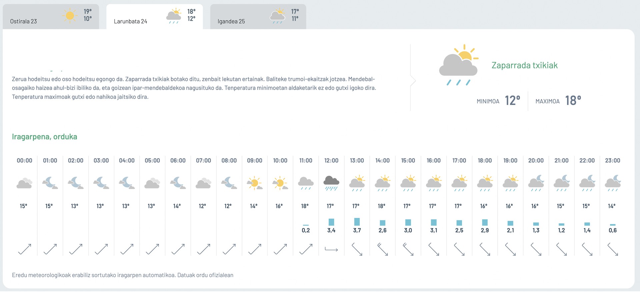Click the cloudy icon for 05:00
The width and height of the screenshot is (640, 292).
tap(152, 183)
